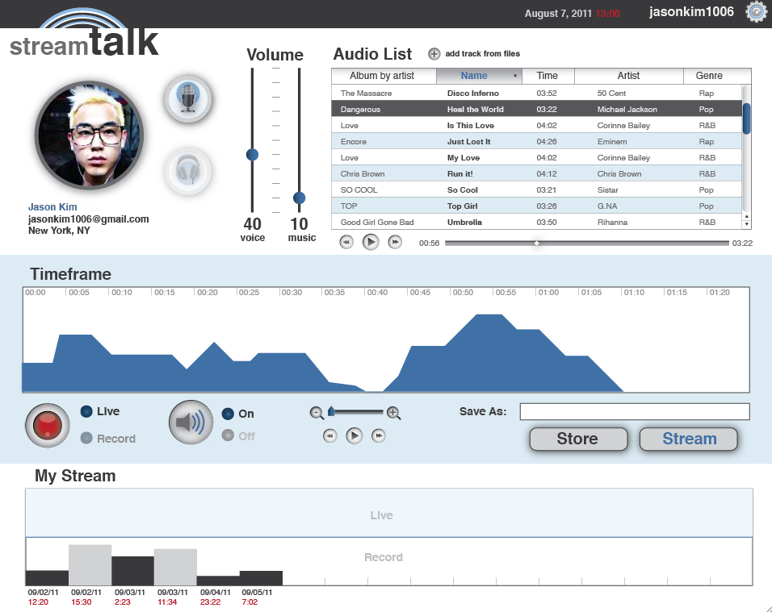This screenshot has width=772, height=612.
Task: Open the Name column sort dropdown
Action: (x=515, y=76)
